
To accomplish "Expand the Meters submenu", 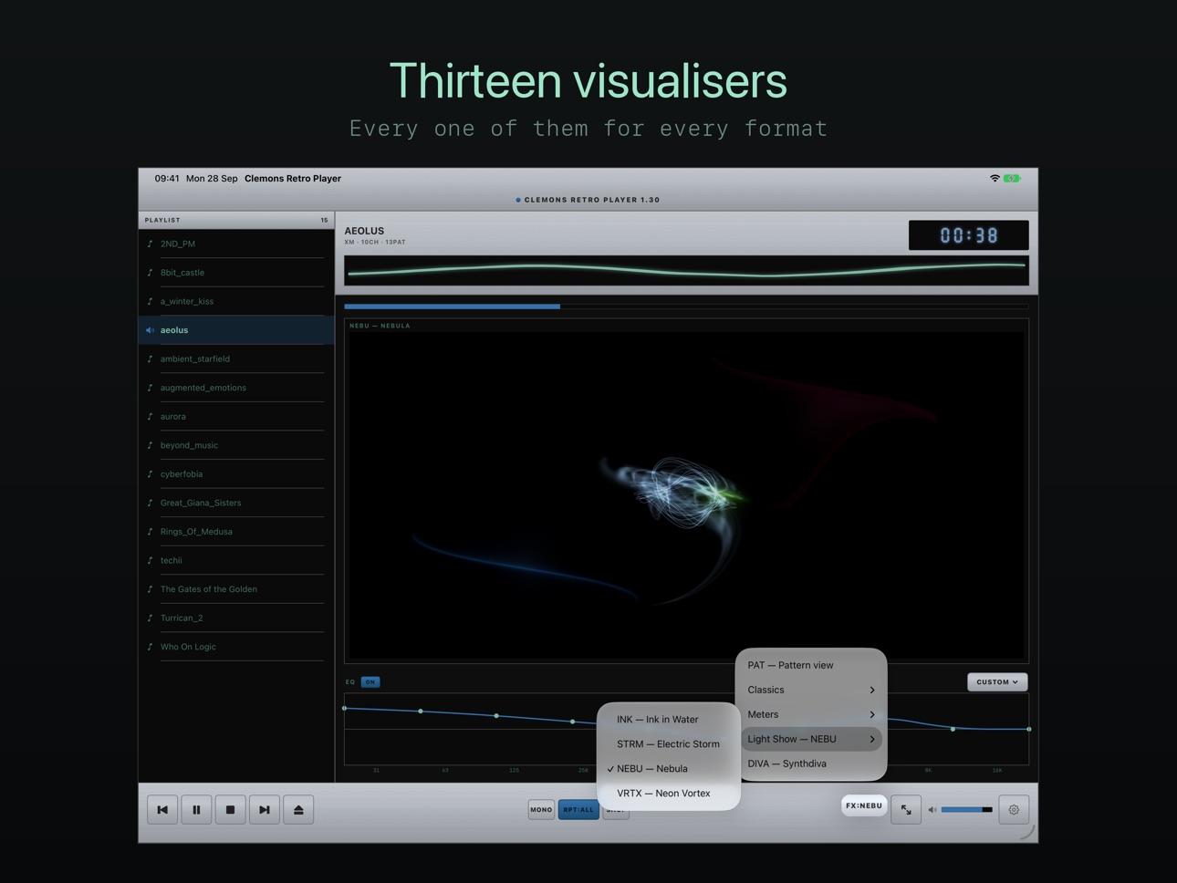I will [x=811, y=714].
